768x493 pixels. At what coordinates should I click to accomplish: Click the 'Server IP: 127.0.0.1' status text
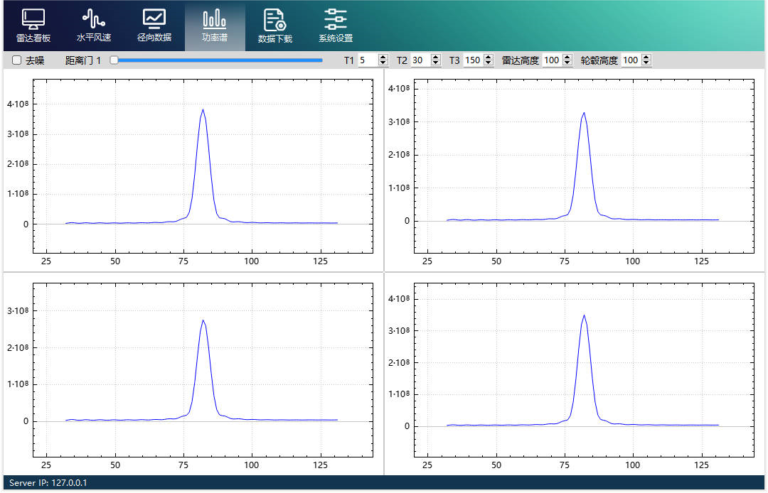(x=48, y=483)
